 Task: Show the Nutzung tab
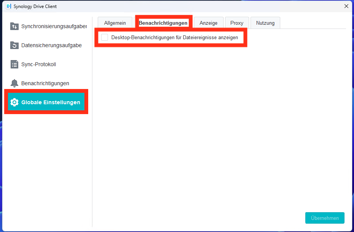pos(265,23)
